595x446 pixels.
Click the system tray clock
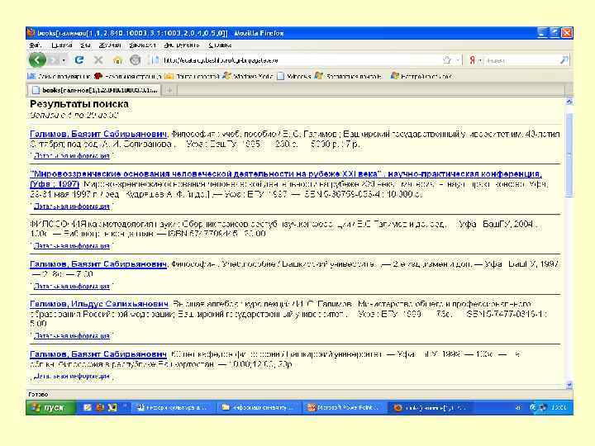point(559,407)
